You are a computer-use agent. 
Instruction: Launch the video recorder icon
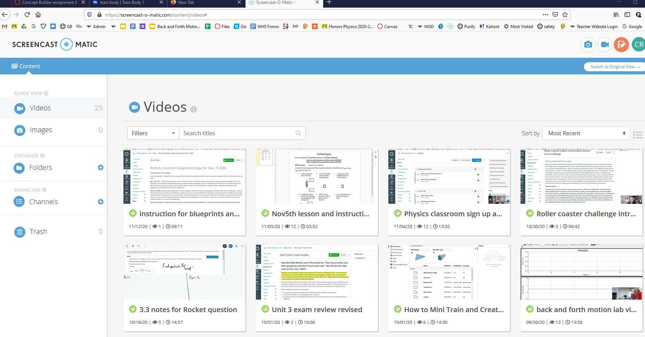coord(604,45)
